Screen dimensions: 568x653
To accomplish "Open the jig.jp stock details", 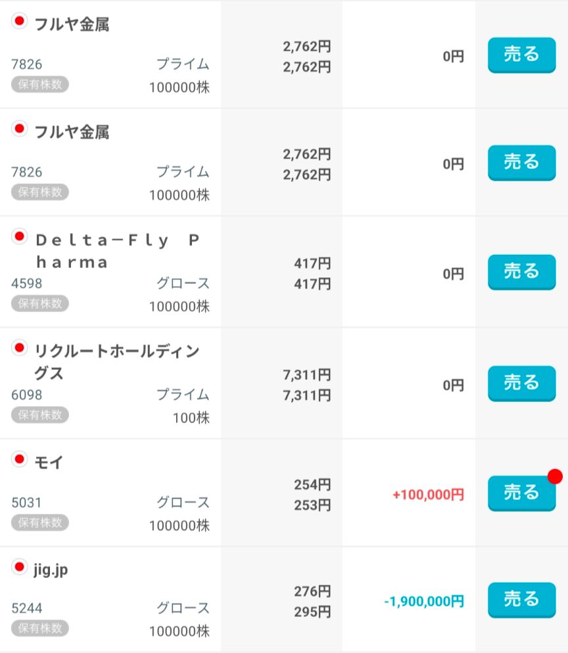I will tap(51, 570).
